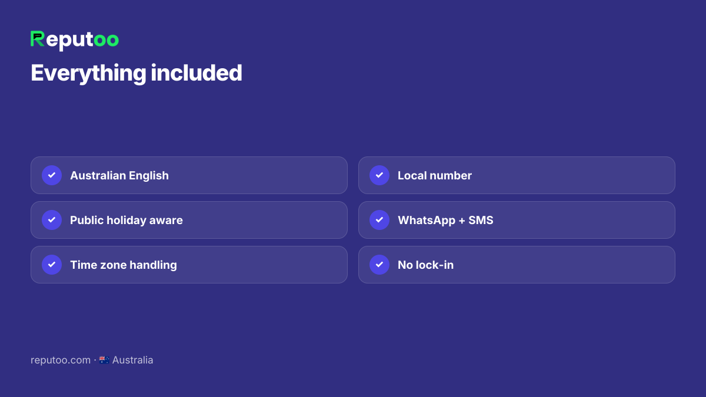
Task: Click the checkmark icon beside Australian English
Action: click(x=52, y=175)
